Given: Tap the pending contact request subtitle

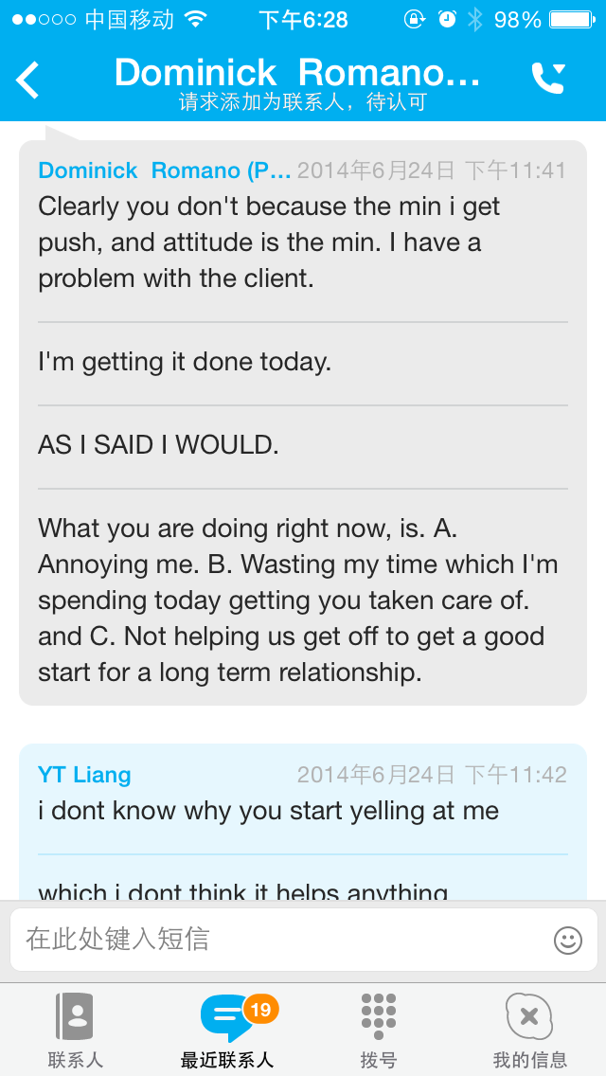Looking at the screenshot, I should point(303,102).
